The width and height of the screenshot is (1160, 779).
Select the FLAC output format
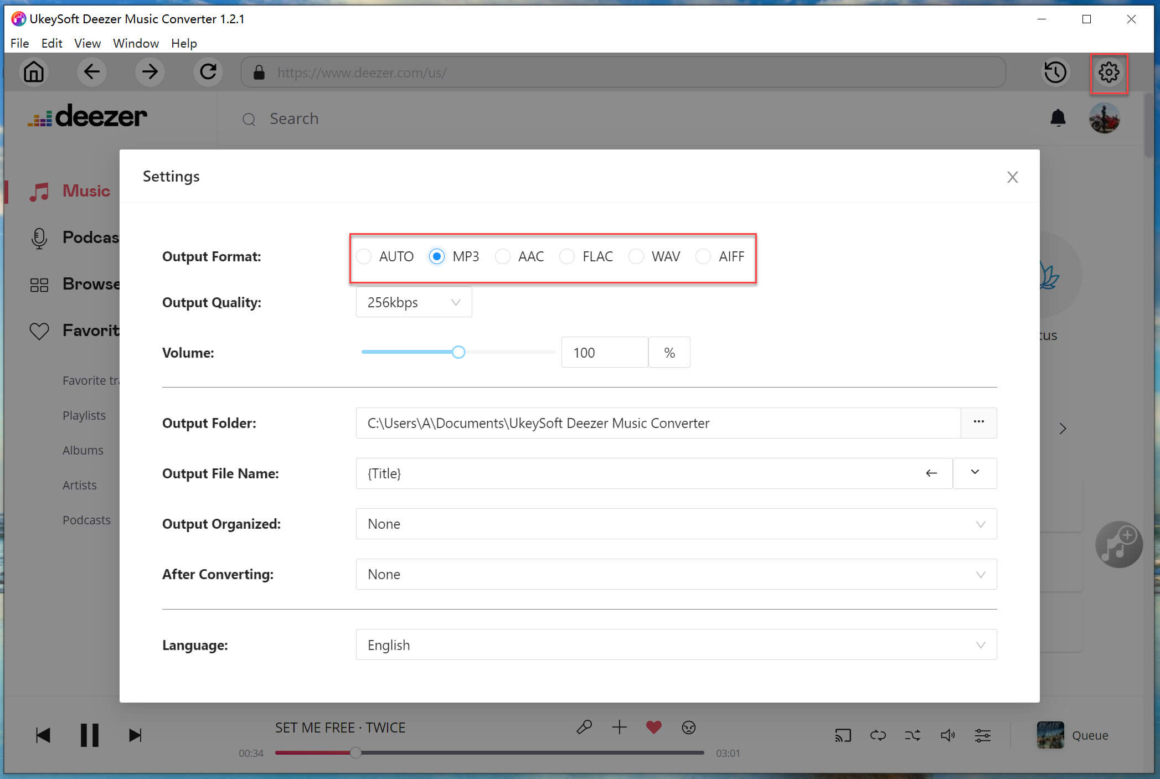567,256
